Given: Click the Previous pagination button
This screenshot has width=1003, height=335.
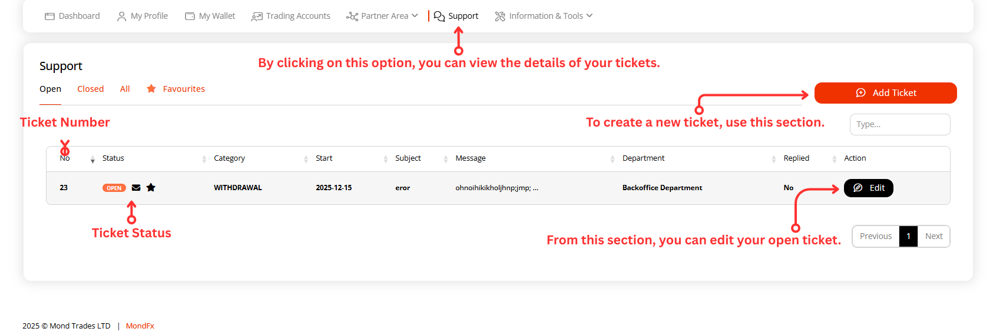Looking at the screenshot, I should [x=875, y=236].
